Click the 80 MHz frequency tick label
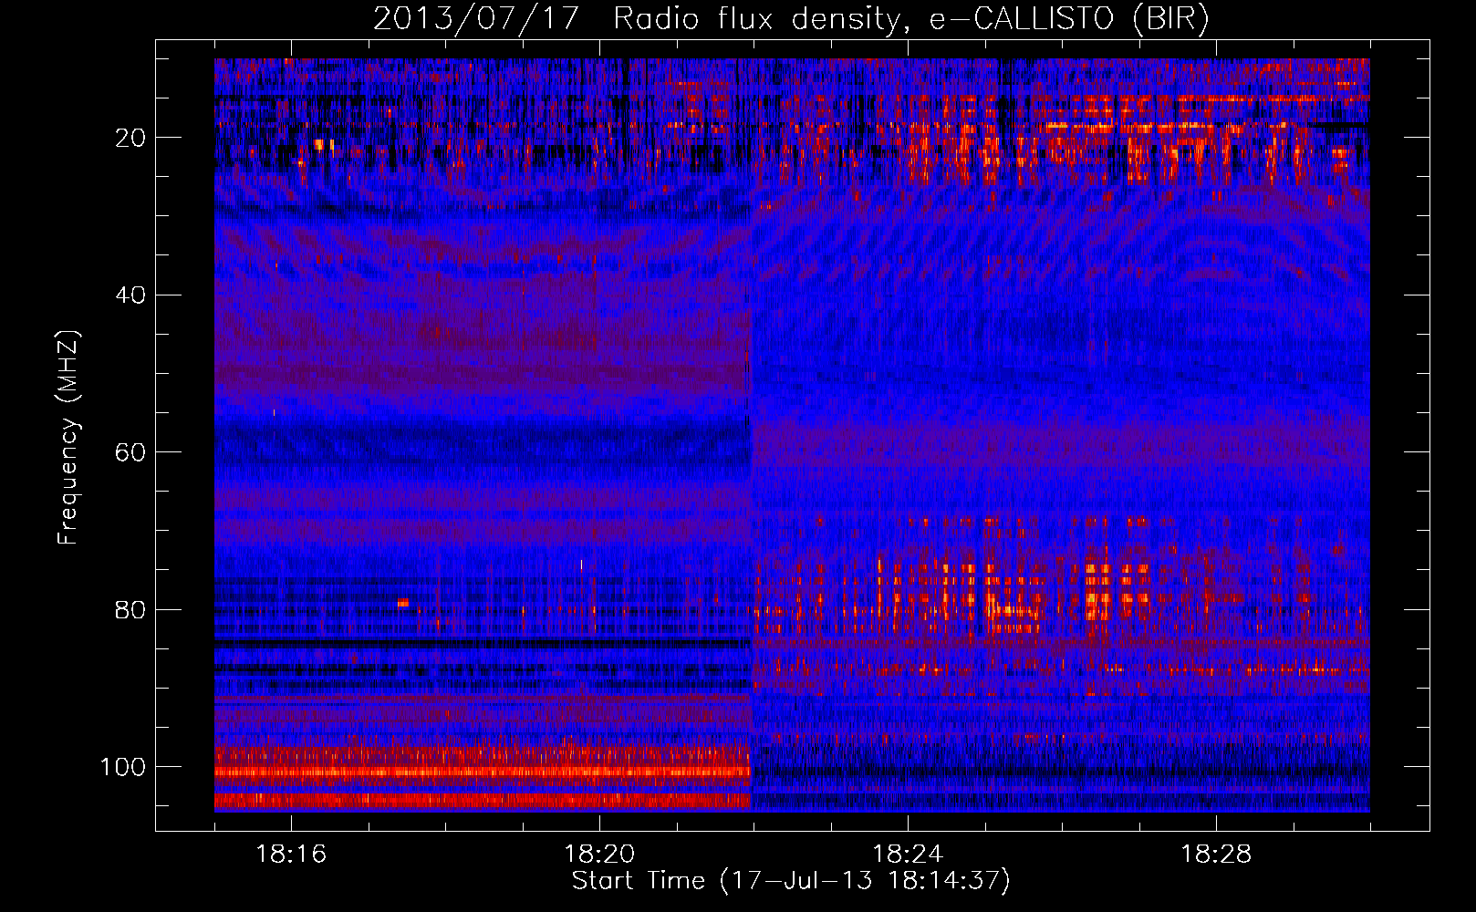Viewport: 1476px width, 912px height. pos(131,610)
